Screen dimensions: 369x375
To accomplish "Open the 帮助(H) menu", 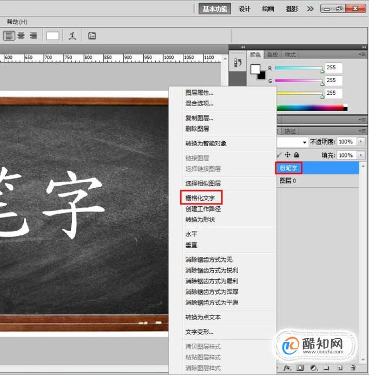I will tap(17, 22).
